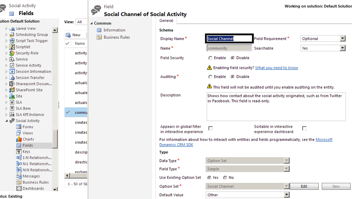Click the field list horizontal scroll left arrow
352x199 pixels.
pyautogui.click(x=67, y=175)
